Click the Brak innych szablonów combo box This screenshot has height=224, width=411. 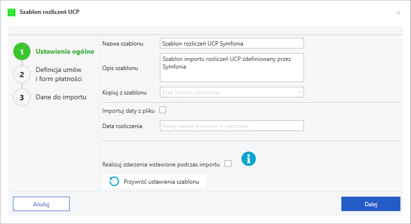pos(232,92)
